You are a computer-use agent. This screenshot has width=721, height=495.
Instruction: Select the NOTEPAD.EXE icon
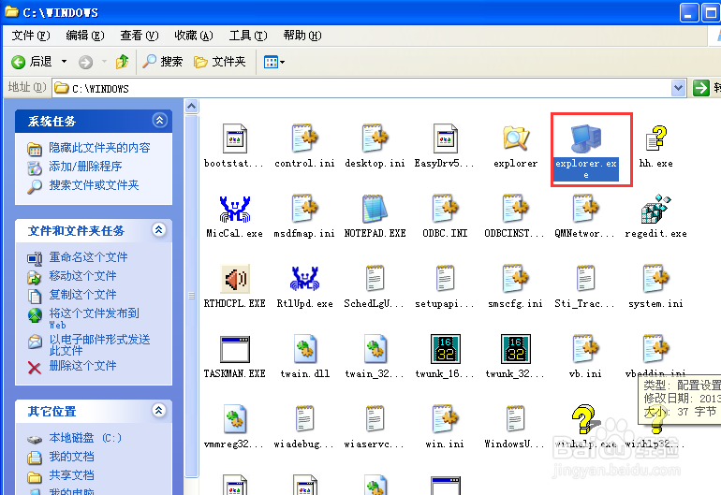[x=375, y=209]
